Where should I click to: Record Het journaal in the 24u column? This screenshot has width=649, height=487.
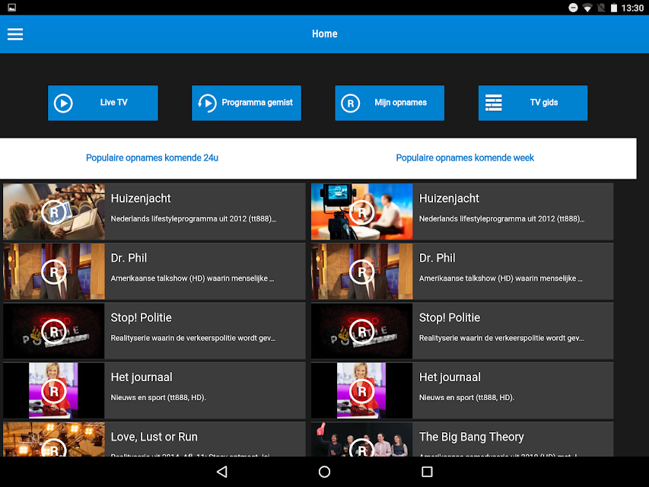click(54, 391)
